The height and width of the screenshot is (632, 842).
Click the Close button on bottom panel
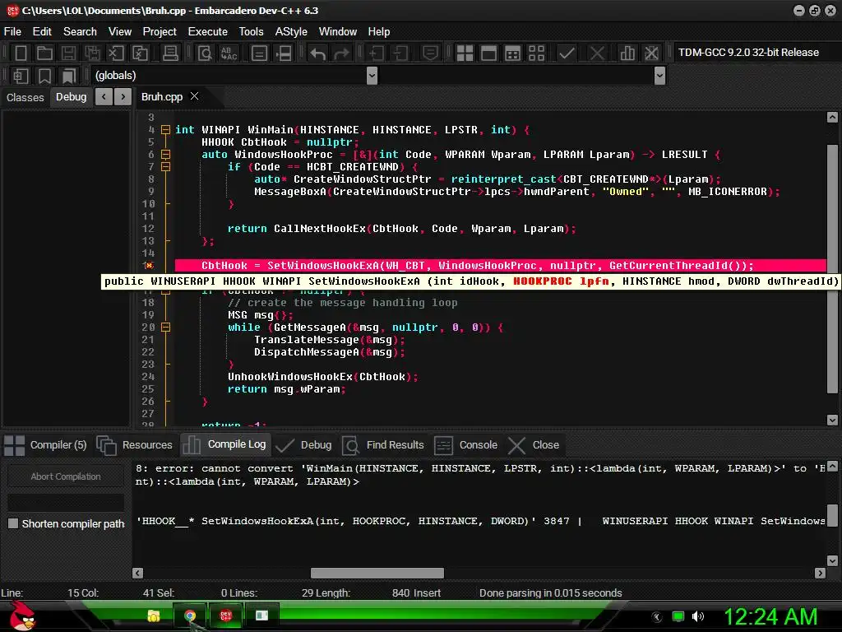(534, 445)
